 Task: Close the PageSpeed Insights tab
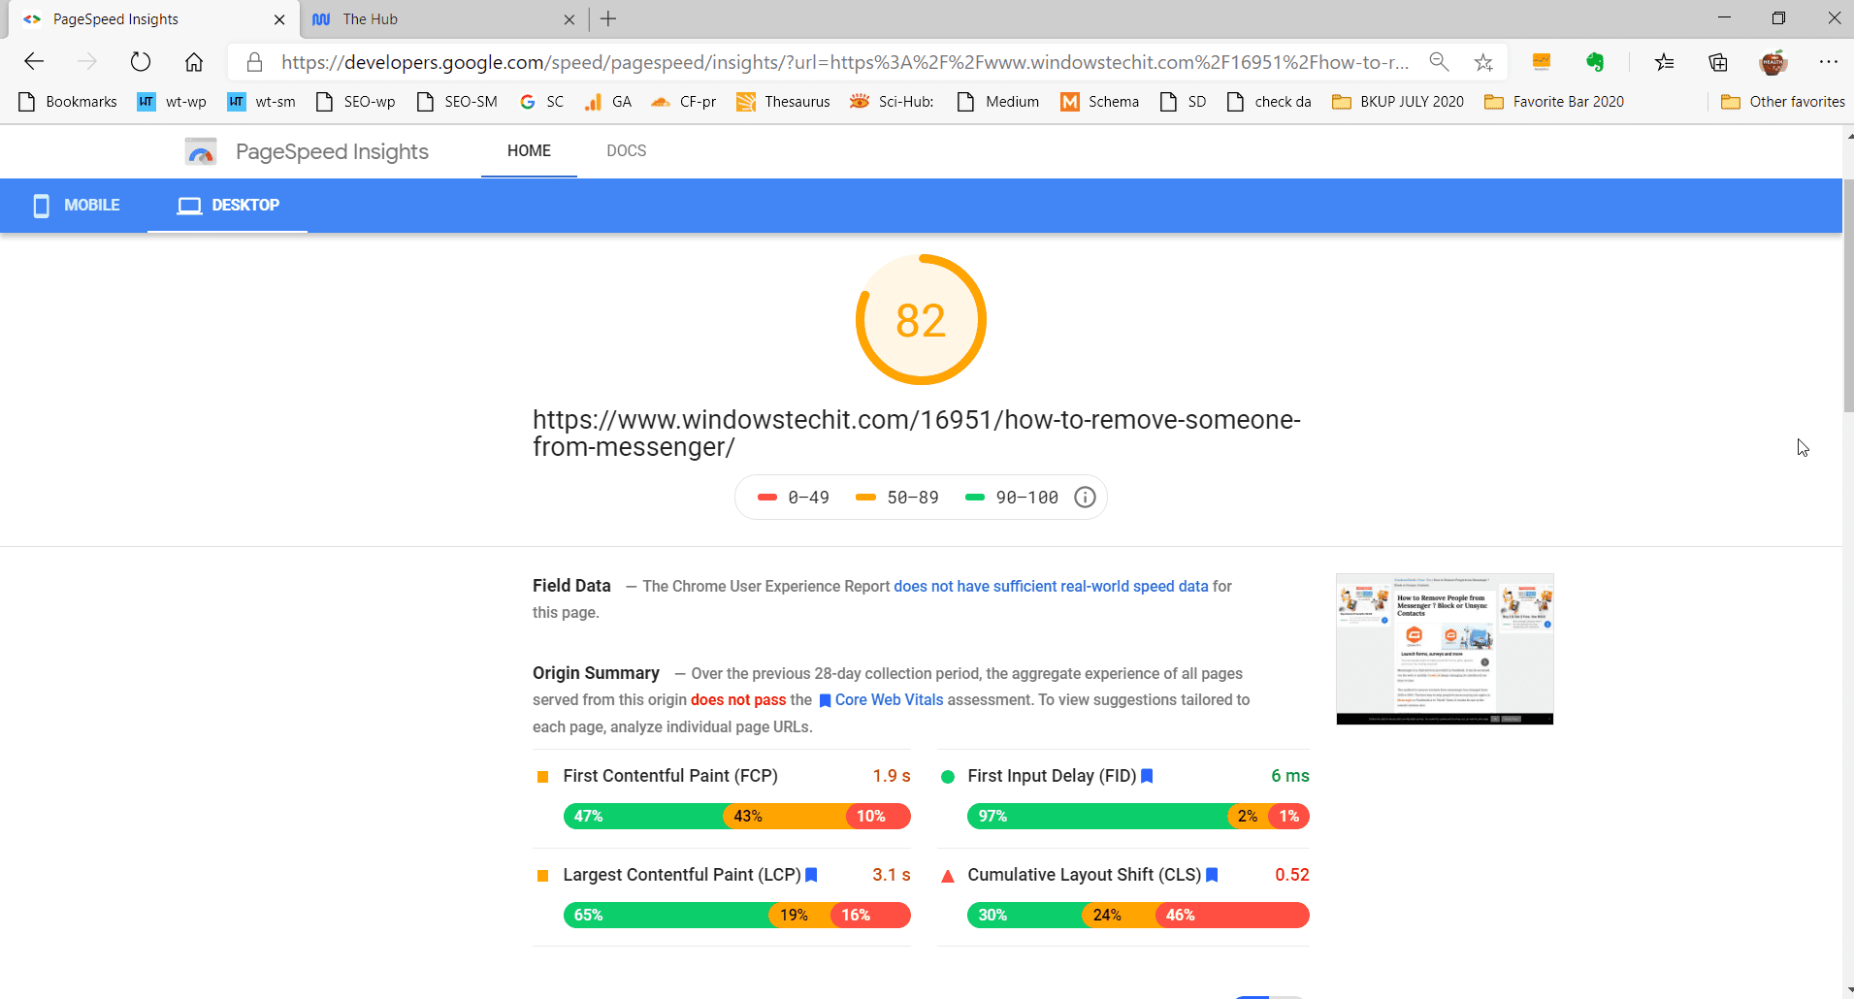pyautogui.click(x=279, y=19)
